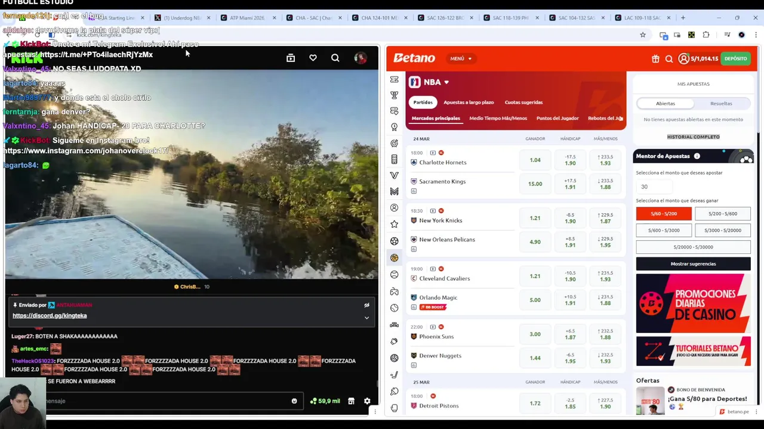
Task: Click the trophy icon in Betano sidebar
Action: tap(394, 95)
